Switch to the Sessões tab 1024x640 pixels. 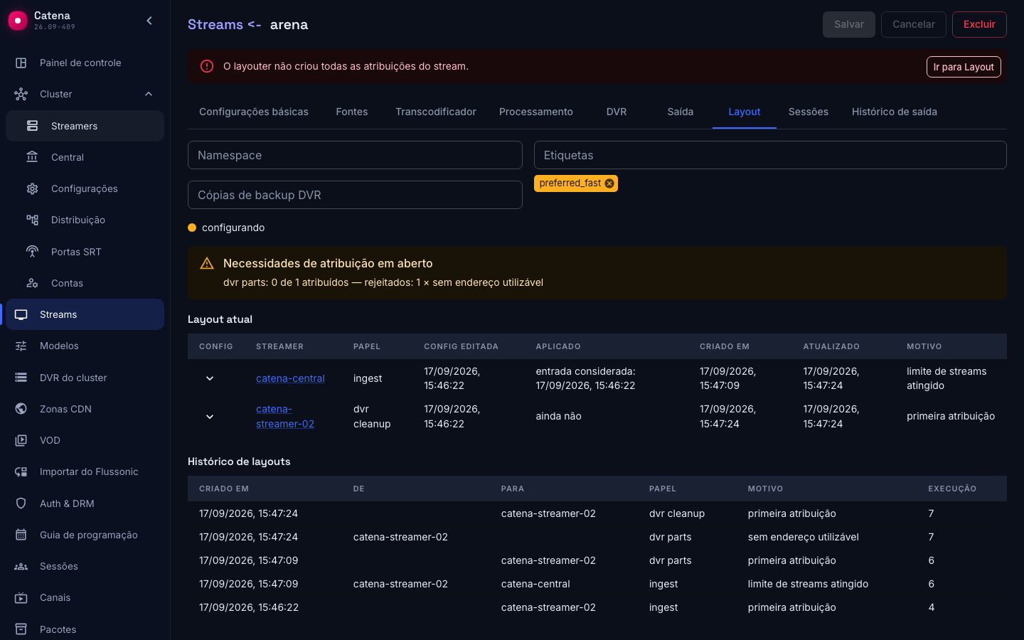click(x=809, y=112)
